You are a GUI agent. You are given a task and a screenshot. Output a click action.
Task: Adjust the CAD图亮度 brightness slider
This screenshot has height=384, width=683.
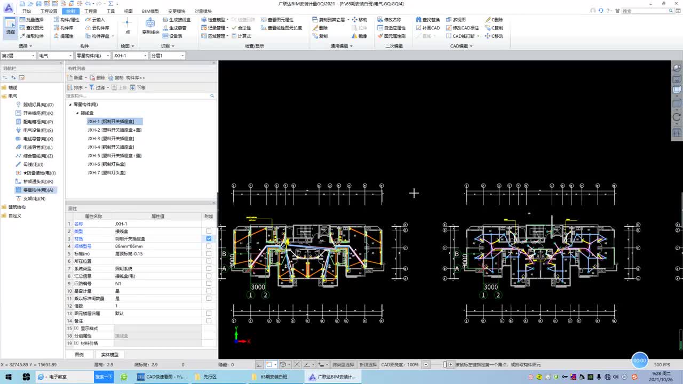[x=444, y=365]
